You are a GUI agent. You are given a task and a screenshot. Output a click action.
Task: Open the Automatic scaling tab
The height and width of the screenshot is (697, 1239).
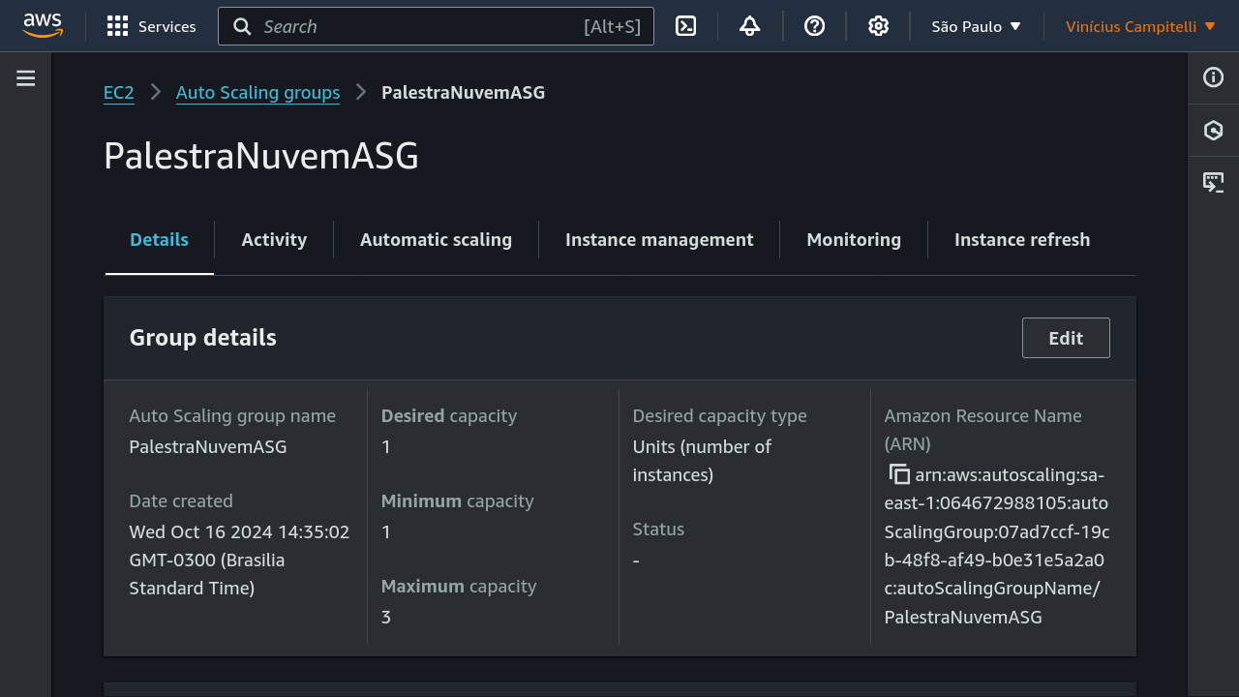click(436, 240)
